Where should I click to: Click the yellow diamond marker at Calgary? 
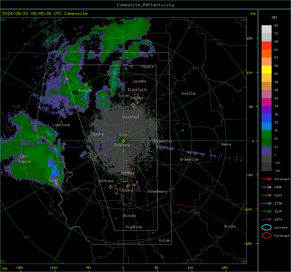click(128, 186)
